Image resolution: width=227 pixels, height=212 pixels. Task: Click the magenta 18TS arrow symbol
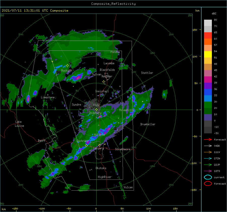208,171
